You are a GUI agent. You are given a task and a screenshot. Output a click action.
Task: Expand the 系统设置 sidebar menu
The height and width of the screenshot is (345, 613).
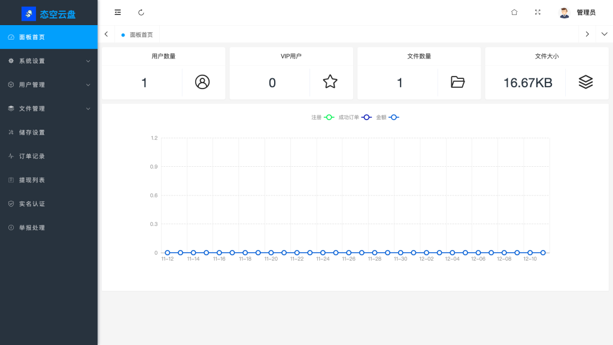(x=48, y=61)
